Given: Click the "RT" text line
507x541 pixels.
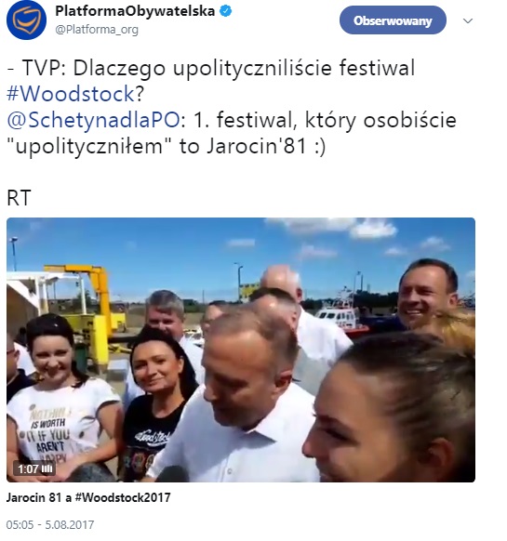Looking at the screenshot, I should (19, 198).
